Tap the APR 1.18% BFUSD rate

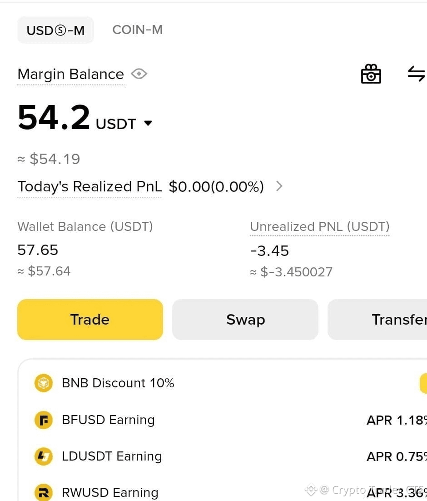(x=397, y=420)
